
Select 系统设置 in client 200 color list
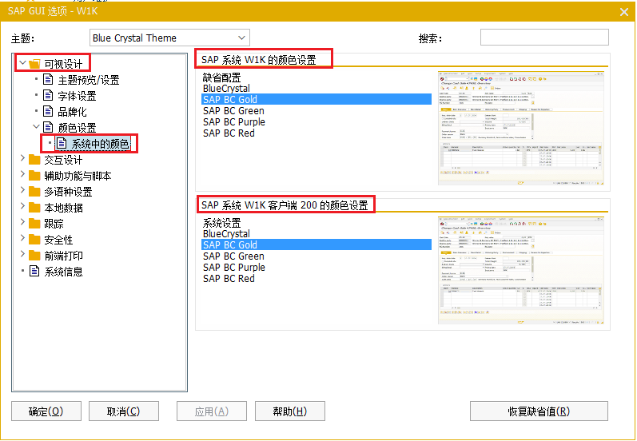(317, 223)
